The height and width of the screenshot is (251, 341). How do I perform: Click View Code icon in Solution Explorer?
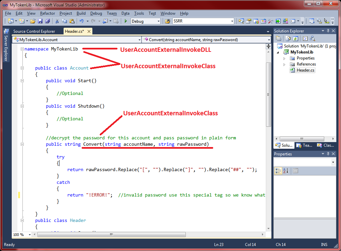[305, 39]
